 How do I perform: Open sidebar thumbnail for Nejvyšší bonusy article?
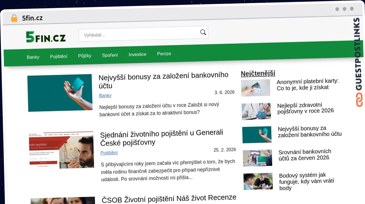point(257,135)
